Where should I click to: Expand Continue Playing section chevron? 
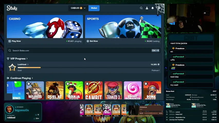click(x=32, y=78)
